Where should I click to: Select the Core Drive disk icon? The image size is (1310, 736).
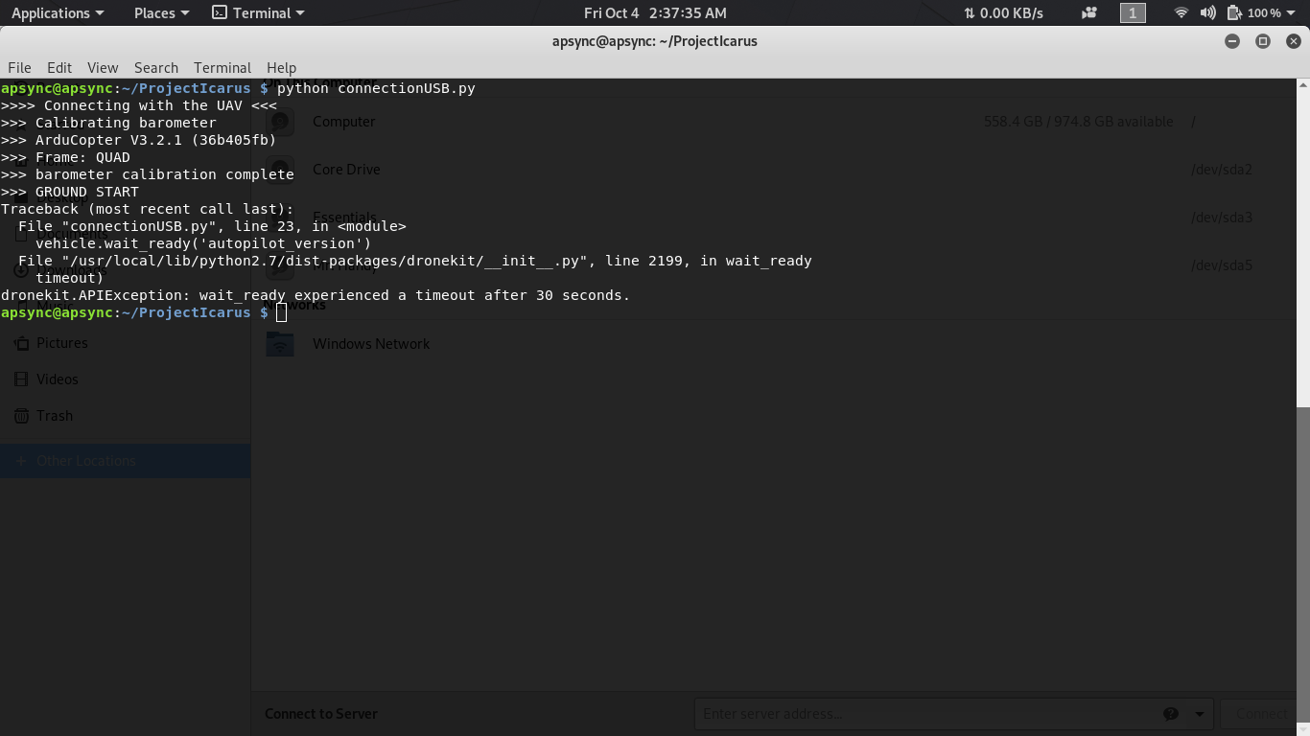pyautogui.click(x=279, y=169)
